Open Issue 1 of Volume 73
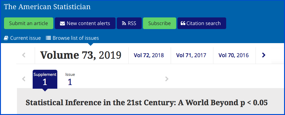 pos(70,79)
